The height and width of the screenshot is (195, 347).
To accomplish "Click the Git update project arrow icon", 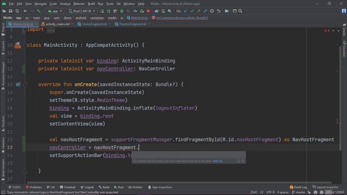I will point(185,11).
